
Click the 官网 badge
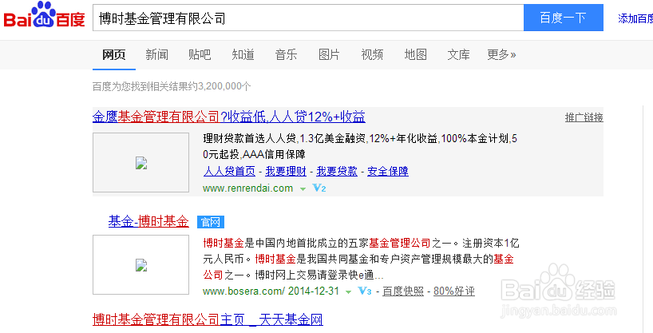tap(211, 222)
